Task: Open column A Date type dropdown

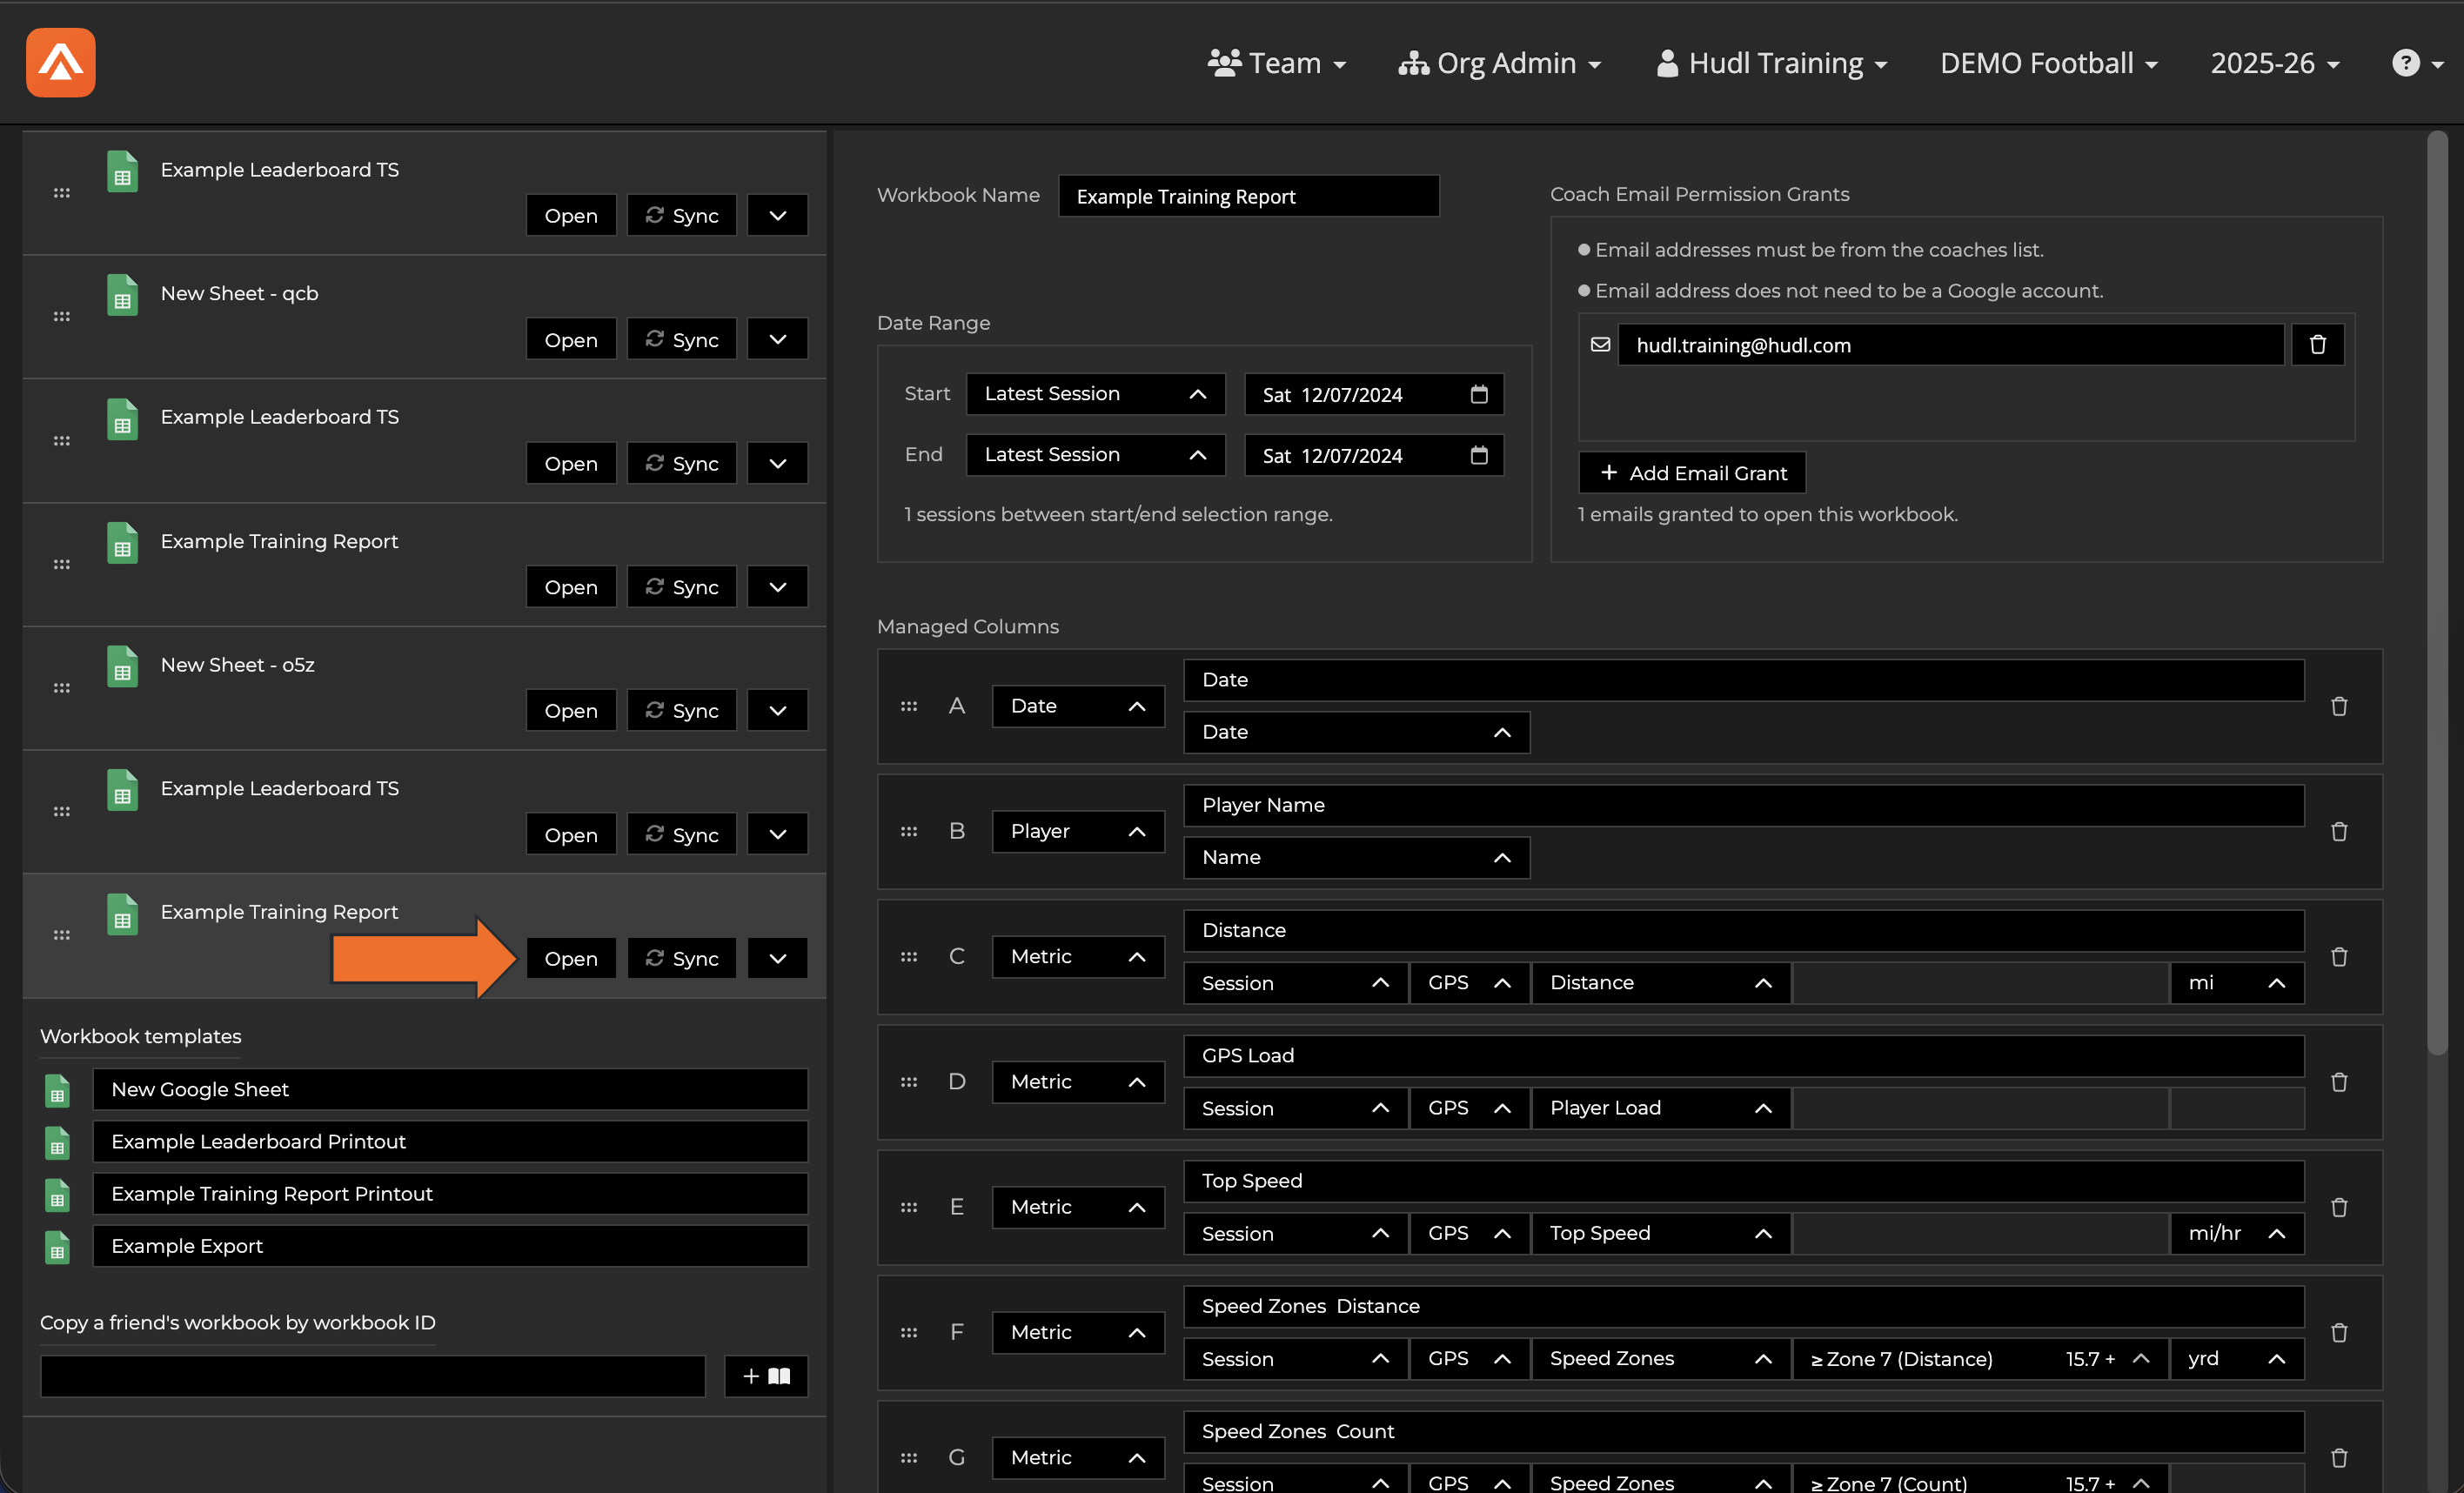Action: pyautogui.click(x=1078, y=706)
